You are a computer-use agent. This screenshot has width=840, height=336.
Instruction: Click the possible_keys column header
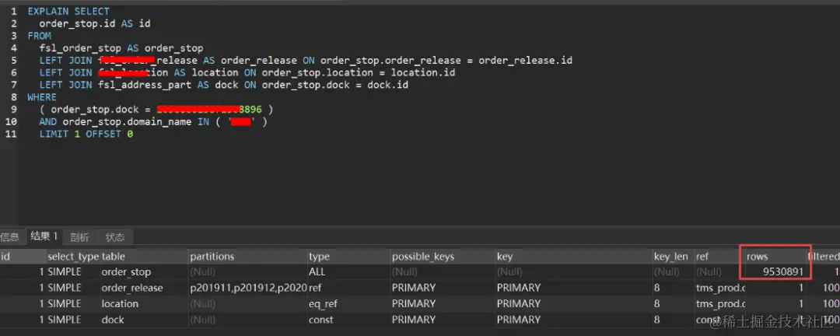click(443, 257)
